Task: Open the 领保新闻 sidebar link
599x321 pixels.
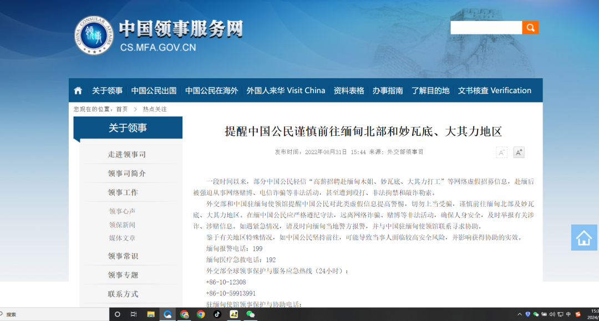Action: pyautogui.click(x=123, y=226)
